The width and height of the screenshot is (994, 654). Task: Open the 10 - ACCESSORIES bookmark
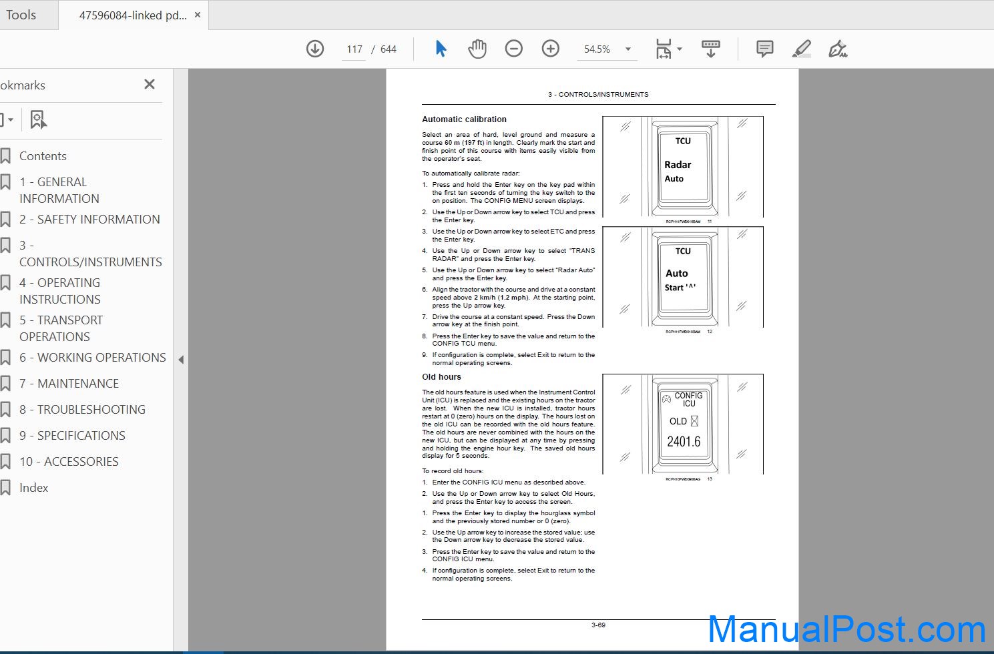(x=69, y=462)
